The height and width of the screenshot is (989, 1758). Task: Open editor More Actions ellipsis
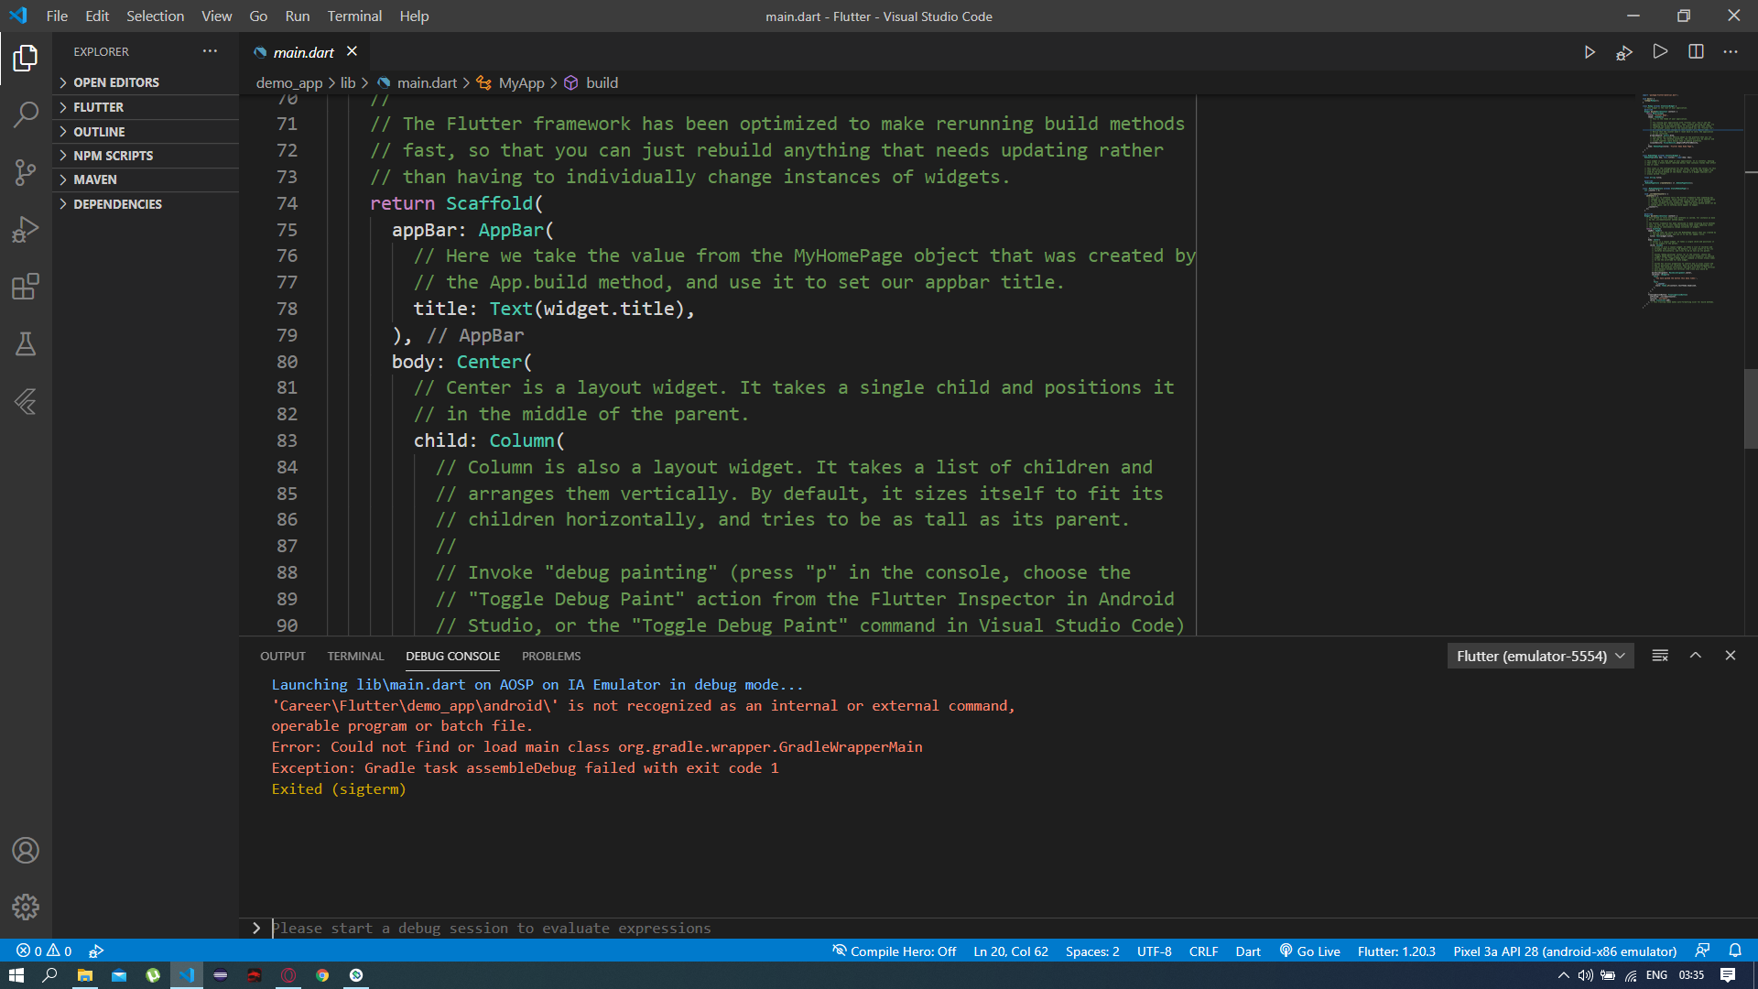coord(1731,51)
